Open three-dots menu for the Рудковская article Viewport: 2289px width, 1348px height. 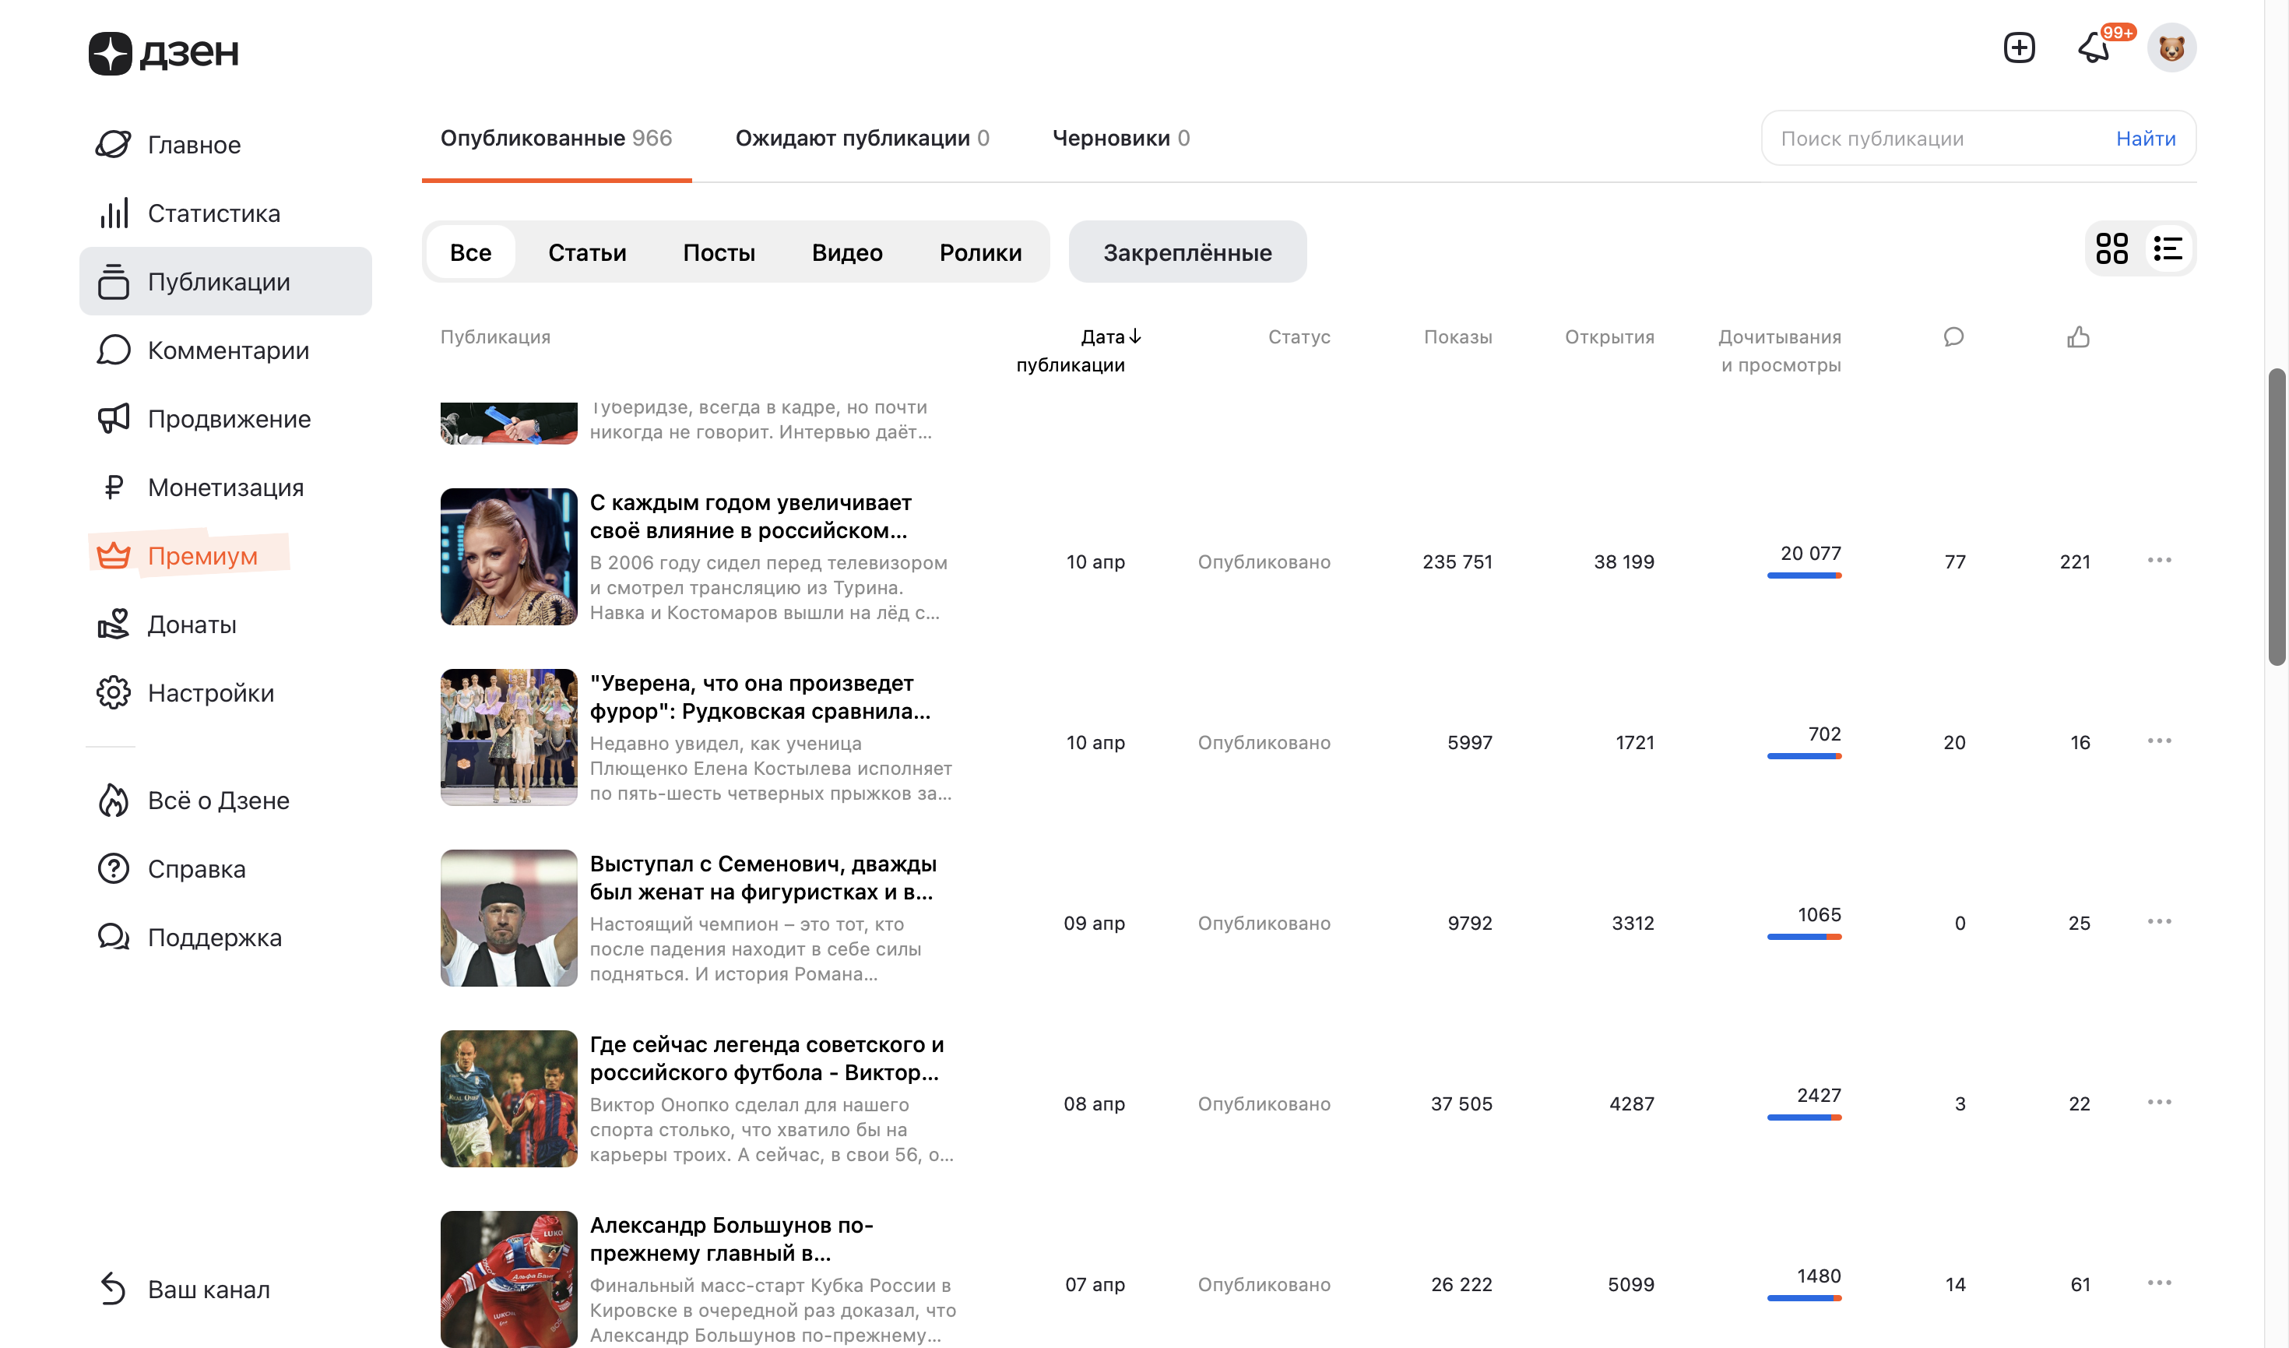2159,741
